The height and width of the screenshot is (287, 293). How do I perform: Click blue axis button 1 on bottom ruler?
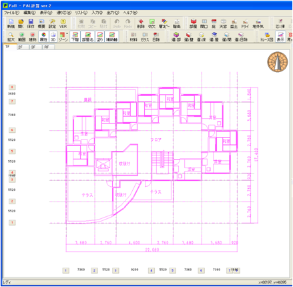[65, 270]
